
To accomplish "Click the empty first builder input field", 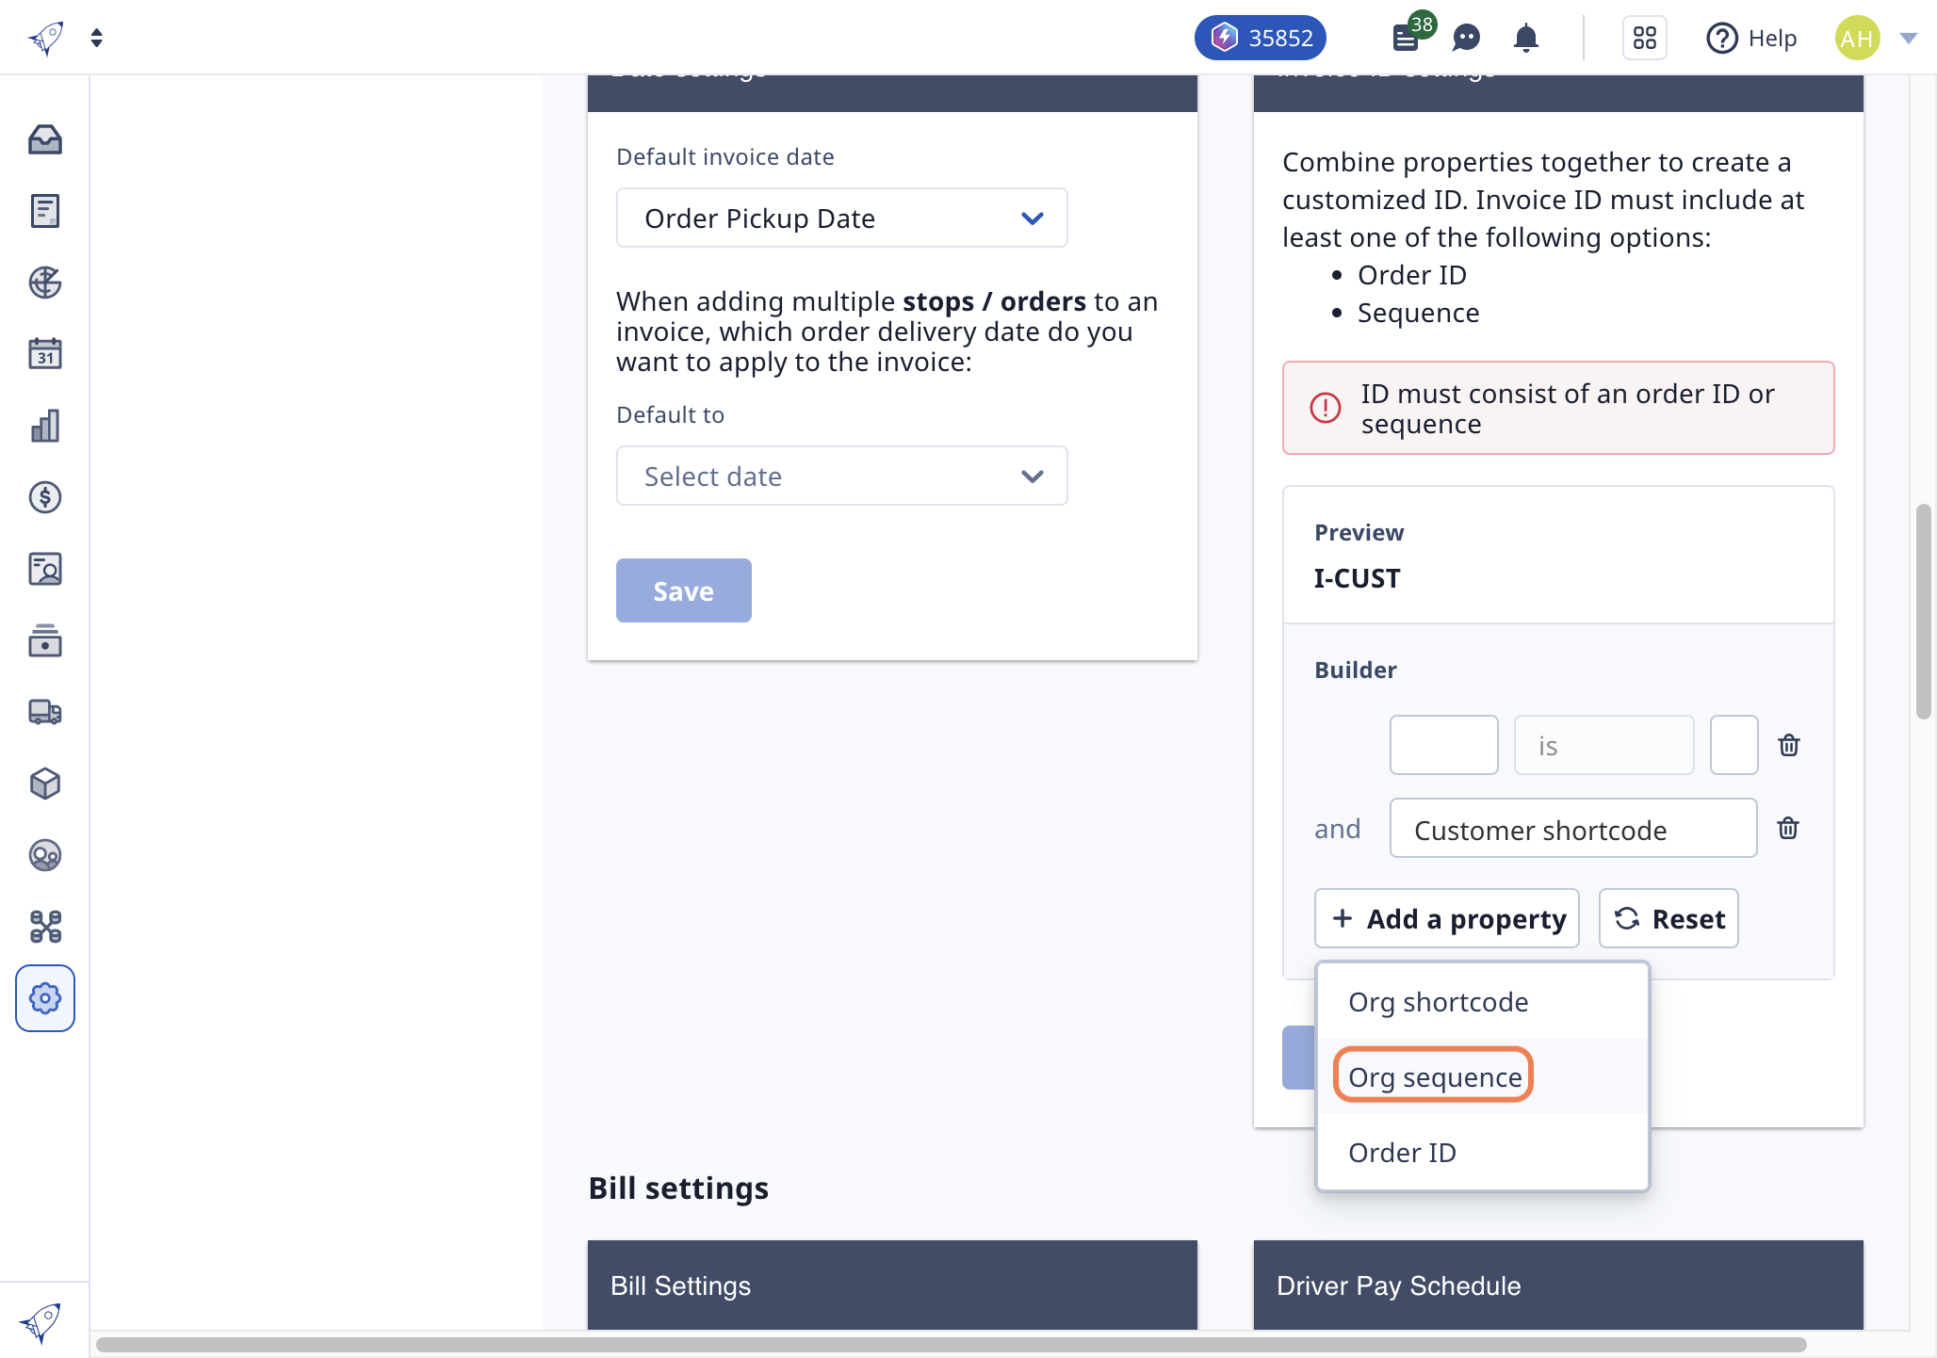I will pyautogui.click(x=1442, y=743).
